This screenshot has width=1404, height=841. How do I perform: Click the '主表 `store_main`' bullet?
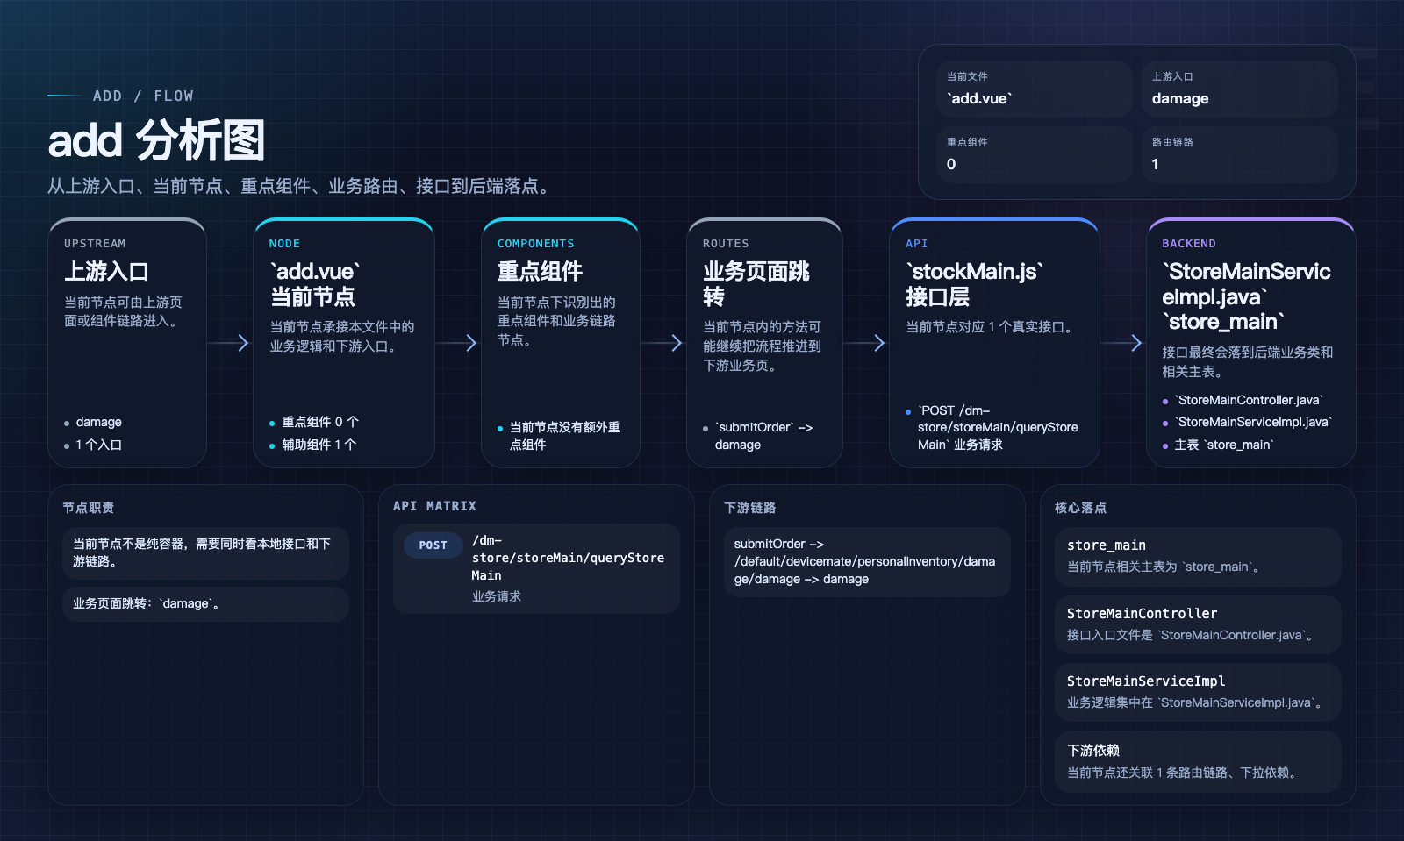(1223, 445)
